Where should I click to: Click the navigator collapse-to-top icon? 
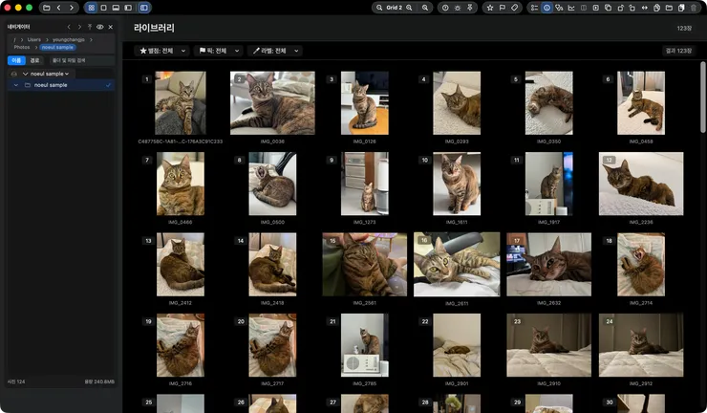click(90, 27)
